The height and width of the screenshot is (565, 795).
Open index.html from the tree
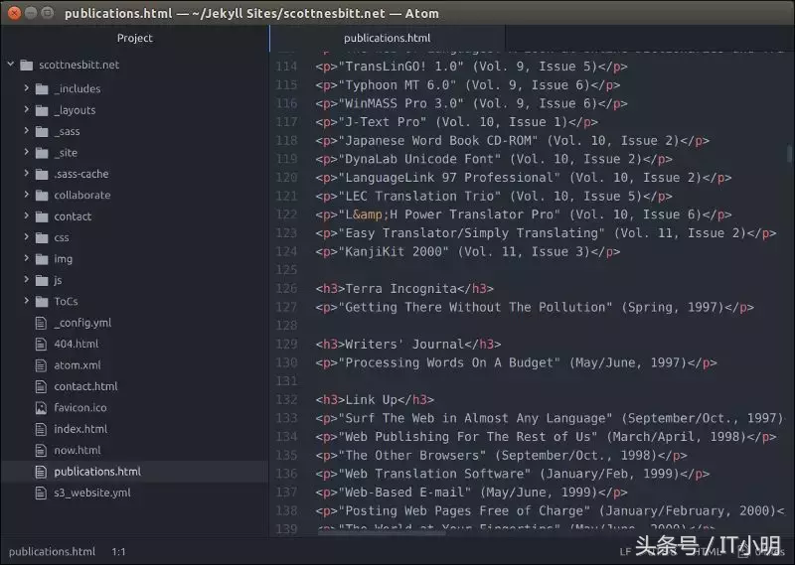click(80, 429)
